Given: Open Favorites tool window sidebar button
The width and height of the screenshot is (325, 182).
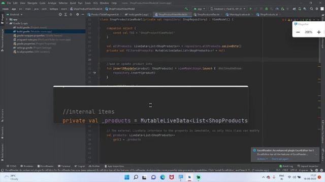Looking at the screenshot, I should 2,132.
